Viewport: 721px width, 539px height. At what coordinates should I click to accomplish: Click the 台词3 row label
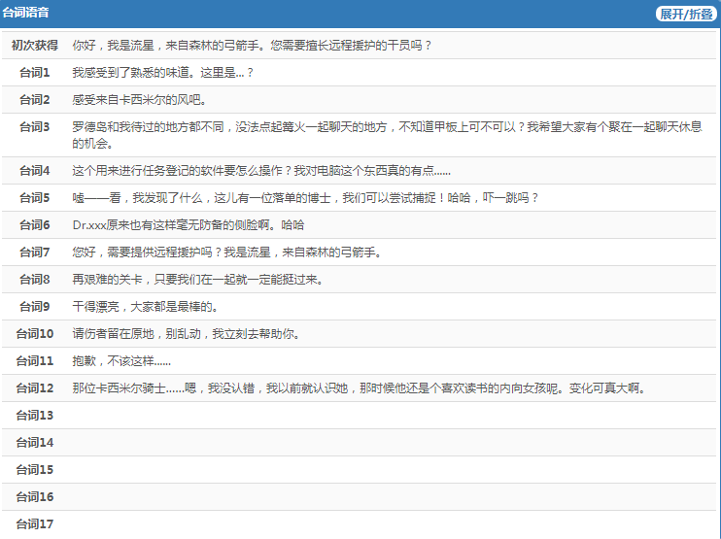pyautogui.click(x=34, y=127)
